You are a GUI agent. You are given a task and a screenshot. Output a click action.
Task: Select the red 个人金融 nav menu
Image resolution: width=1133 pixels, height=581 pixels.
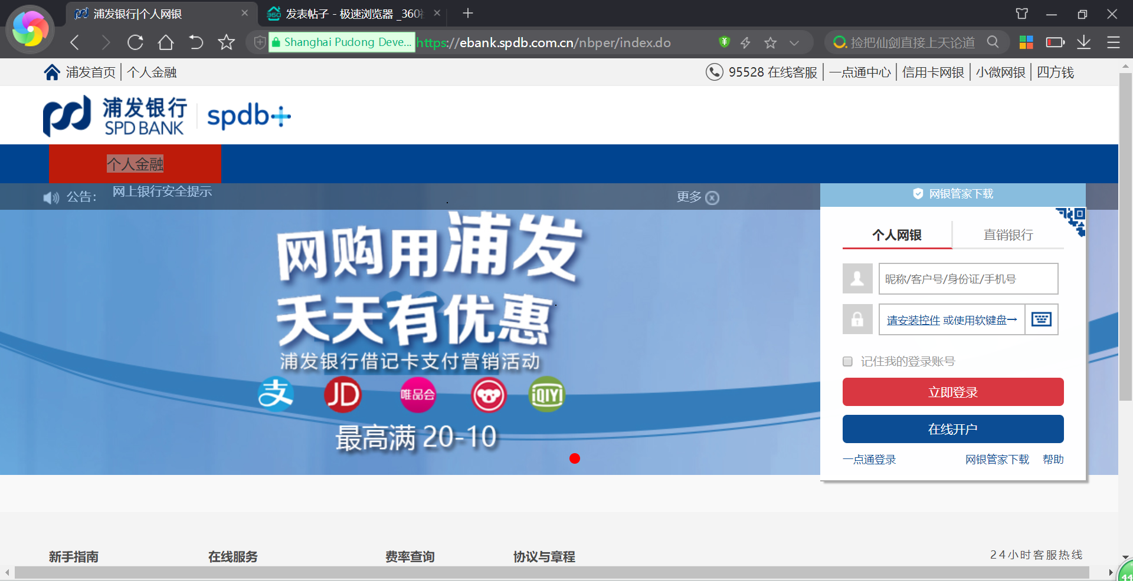(135, 164)
